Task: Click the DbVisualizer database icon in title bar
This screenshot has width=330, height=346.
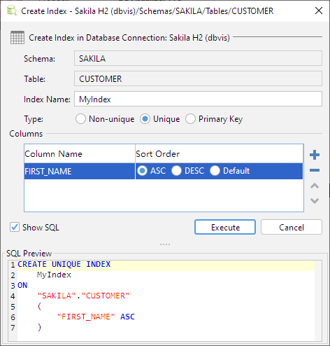Action: (12, 11)
